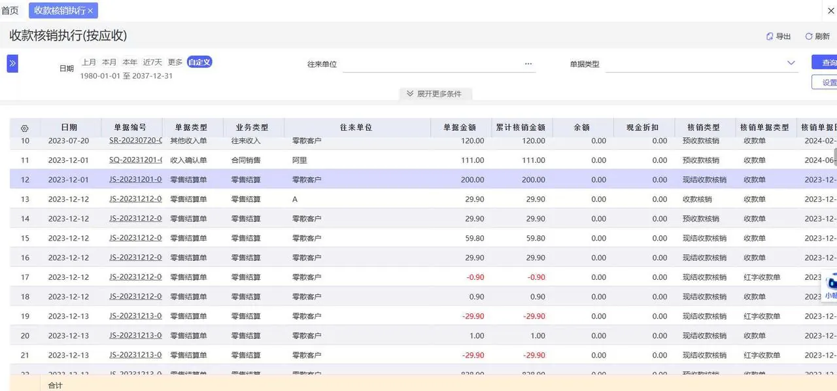Click 阿里 in row 11

(x=299, y=160)
